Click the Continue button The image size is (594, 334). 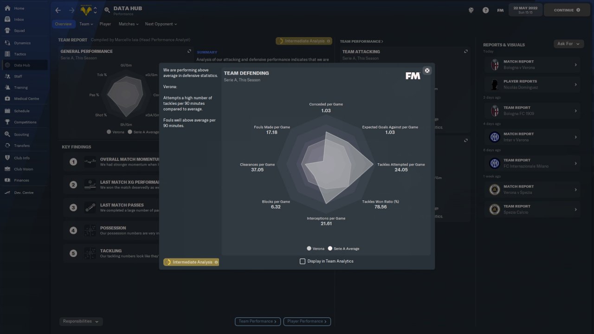click(x=567, y=10)
